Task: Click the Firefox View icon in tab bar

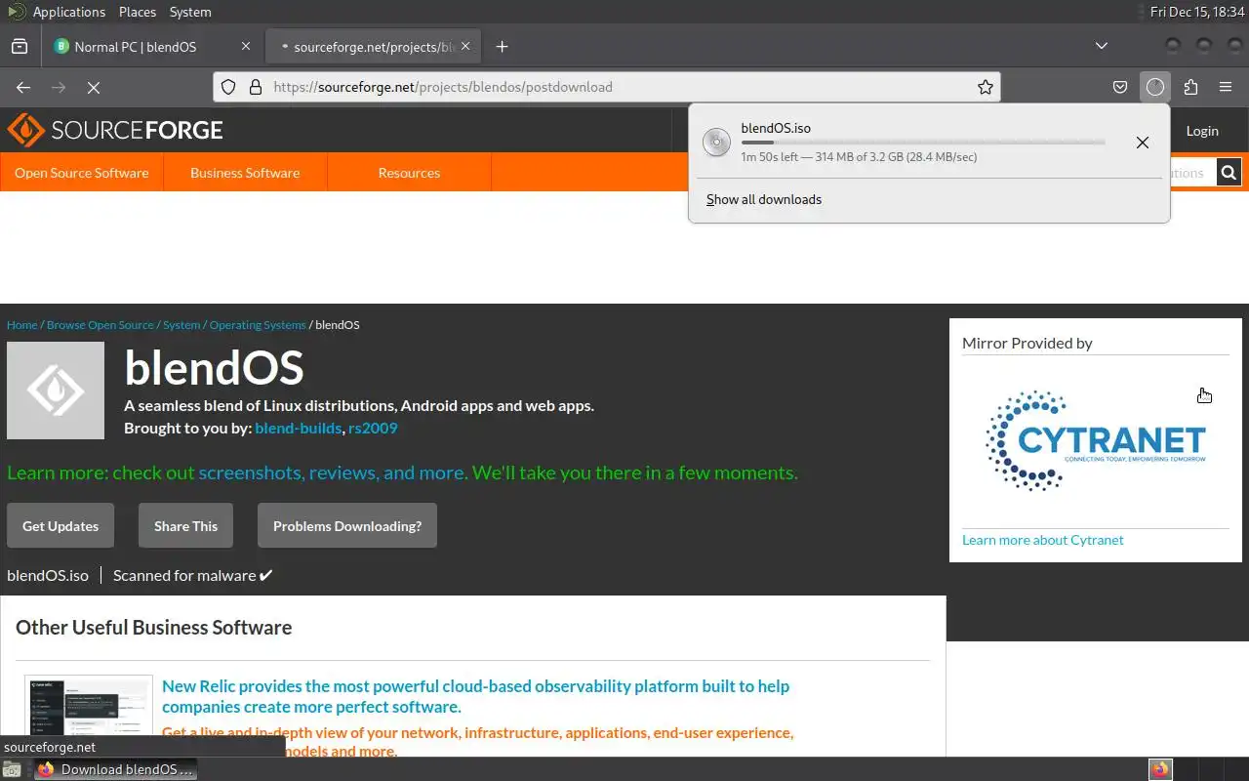Action: point(20,46)
